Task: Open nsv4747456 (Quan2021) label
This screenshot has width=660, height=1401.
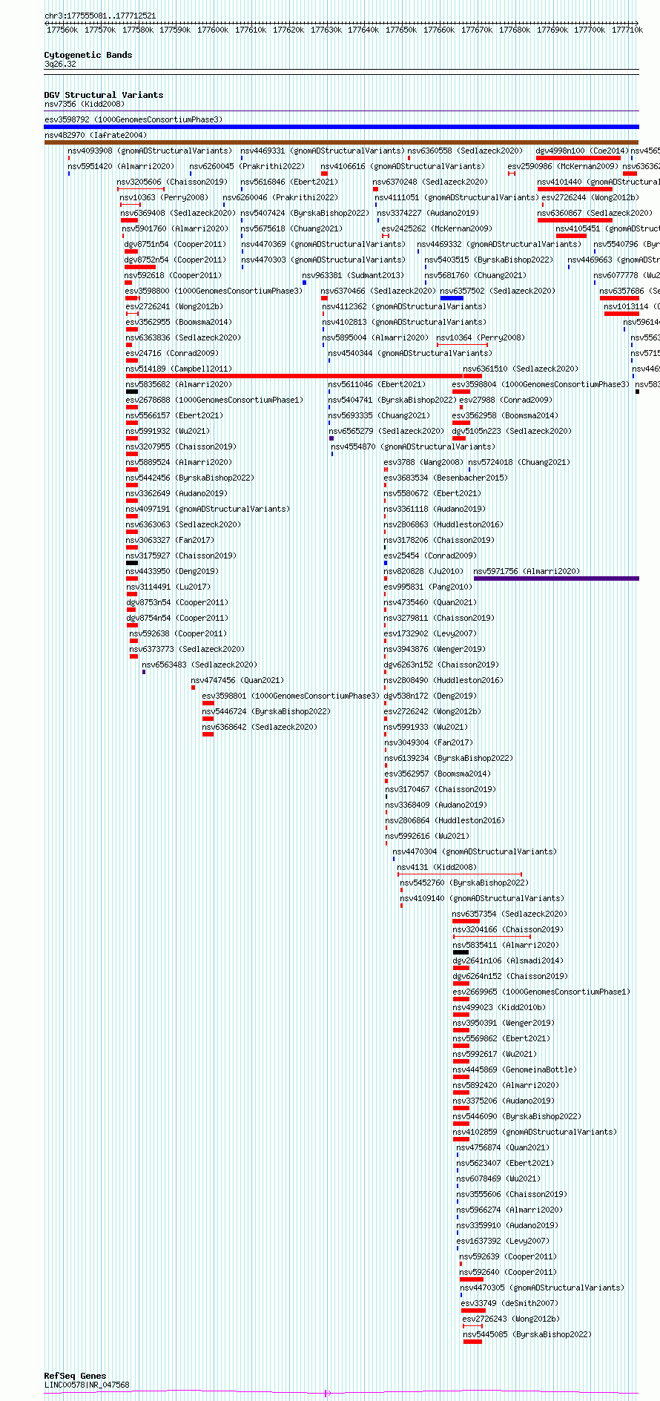Action: pyautogui.click(x=237, y=680)
